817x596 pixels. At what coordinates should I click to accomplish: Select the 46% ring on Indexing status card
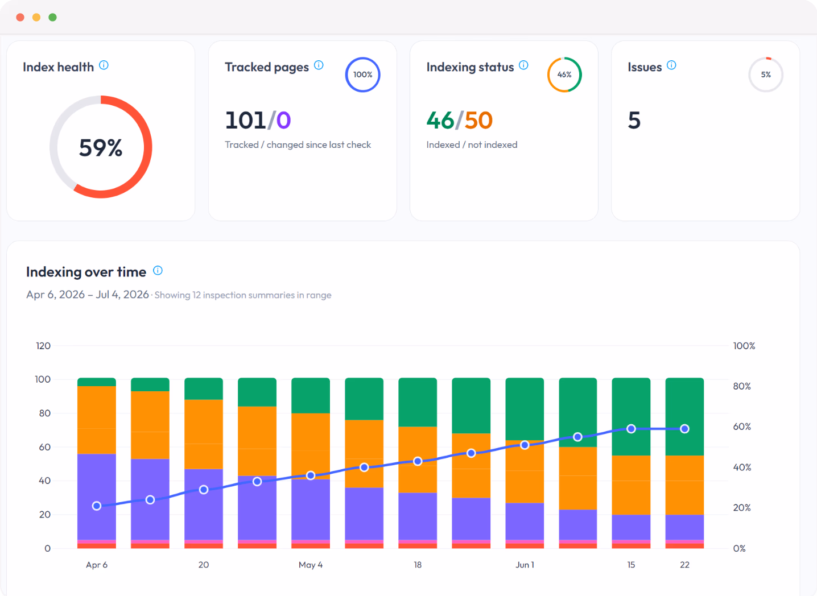(x=564, y=74)
